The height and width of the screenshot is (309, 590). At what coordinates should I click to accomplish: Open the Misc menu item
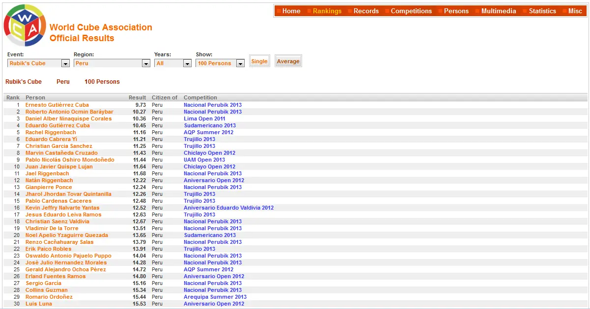[x=575, y=11]
